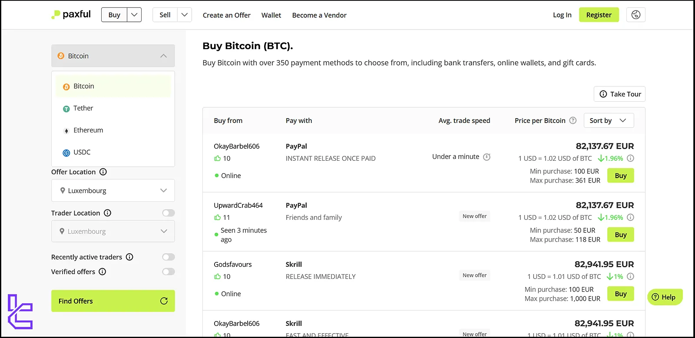
Task: Click the 82,941.95 EUR price for Godsfavours
Action: (604, 264)
